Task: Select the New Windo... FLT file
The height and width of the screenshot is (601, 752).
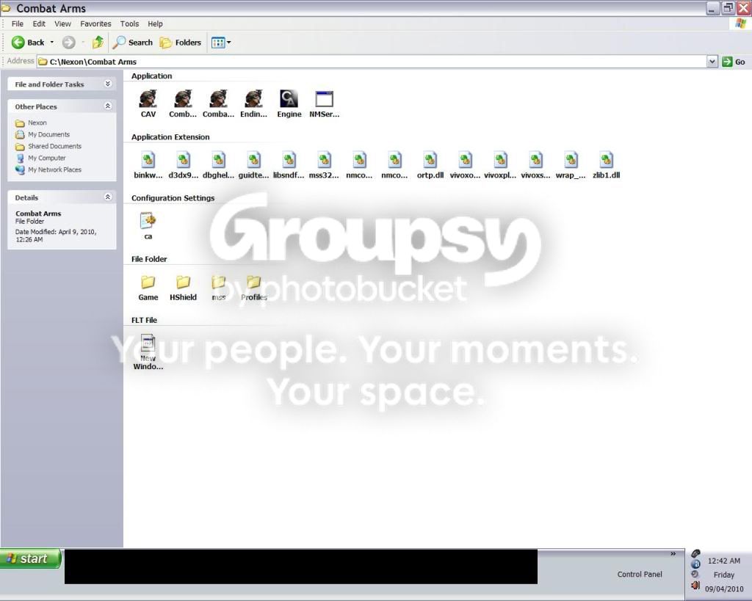Action: [x=148, y=352]
